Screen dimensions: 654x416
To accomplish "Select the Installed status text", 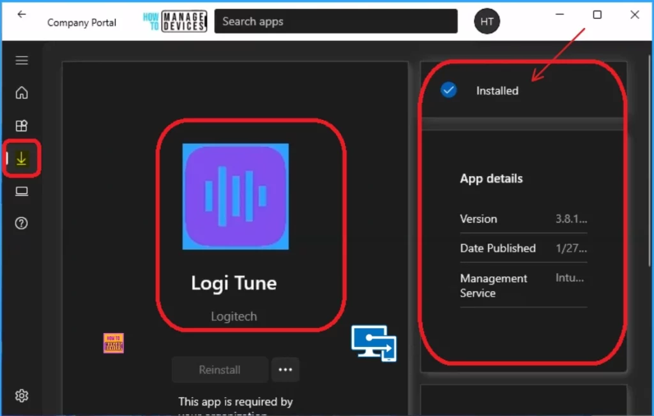I will [497, 91].
